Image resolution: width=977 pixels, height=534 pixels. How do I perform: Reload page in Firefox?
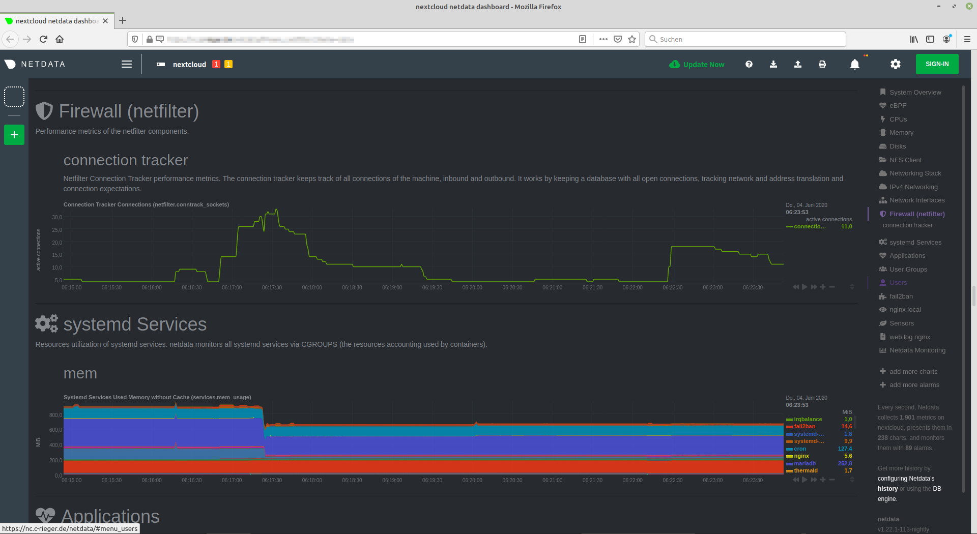pos(43,39)
